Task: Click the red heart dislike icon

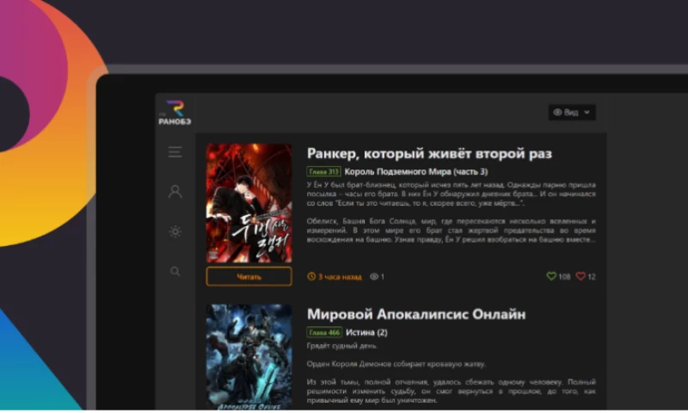Action: (580, 276)
